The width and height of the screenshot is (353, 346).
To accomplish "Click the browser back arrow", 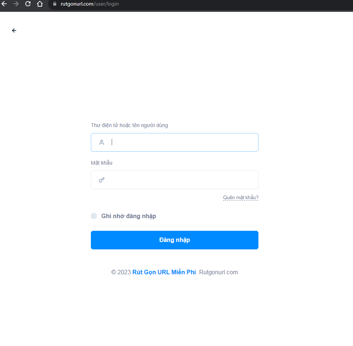I will click(x=4, y=4).
